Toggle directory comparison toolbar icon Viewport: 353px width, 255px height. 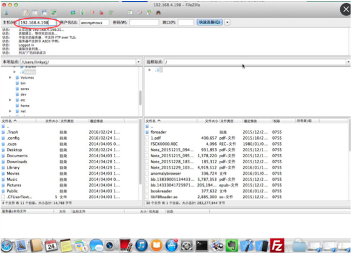140,13
